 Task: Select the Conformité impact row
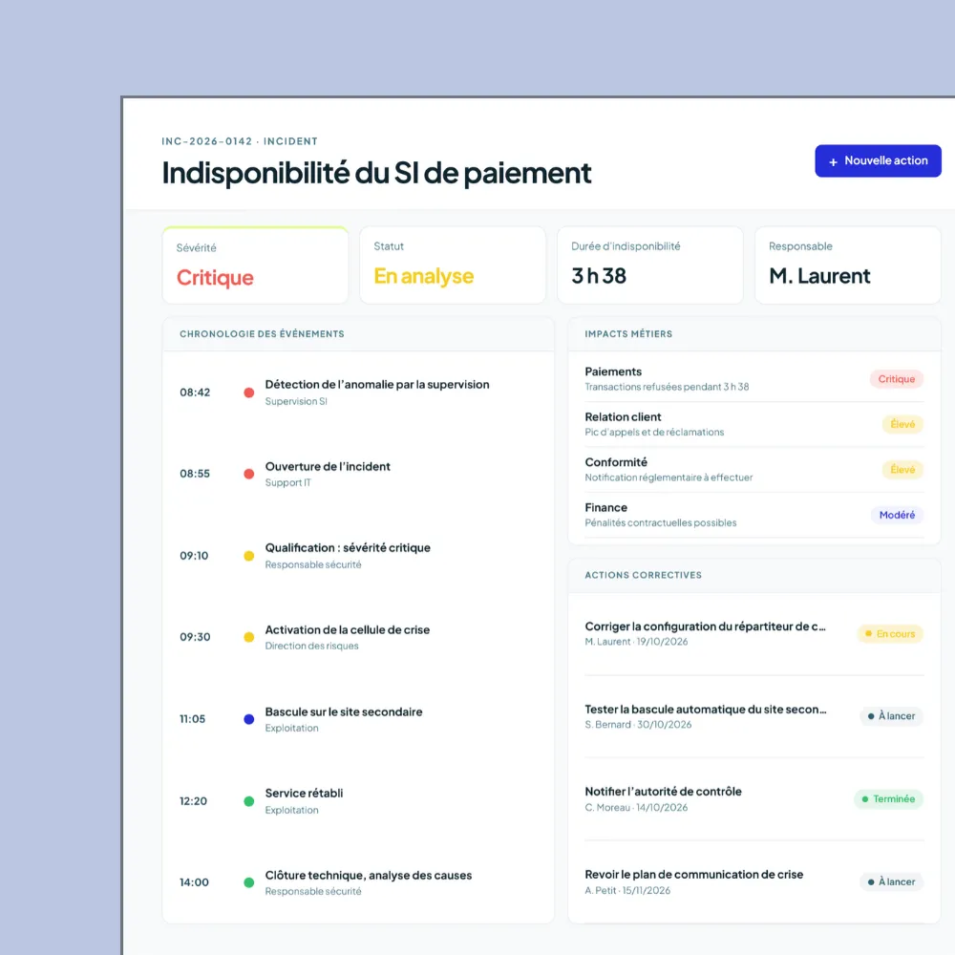[x=754, y=470]
